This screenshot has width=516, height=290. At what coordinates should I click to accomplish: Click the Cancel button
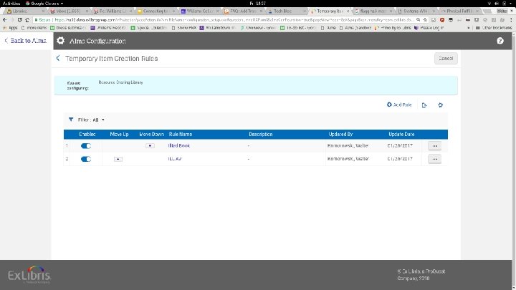446,58
